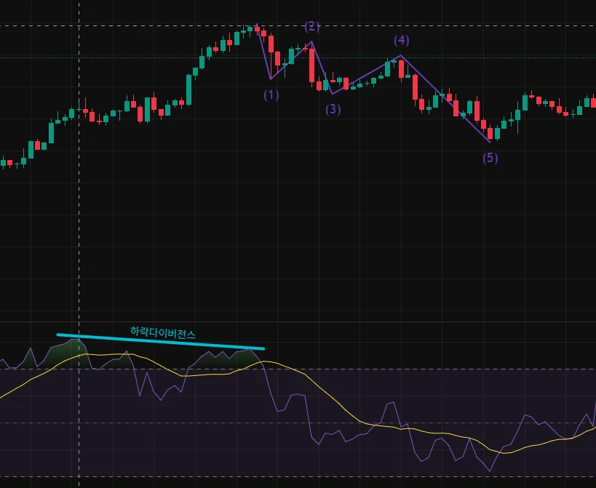This screenshot has width=596, height=488.
Task: Select the "하락다이버전스" text label
Action: [163, 332]
